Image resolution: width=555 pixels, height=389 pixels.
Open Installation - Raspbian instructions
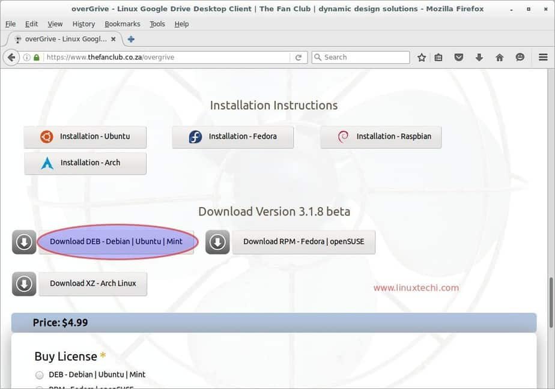tap(381, 137)
